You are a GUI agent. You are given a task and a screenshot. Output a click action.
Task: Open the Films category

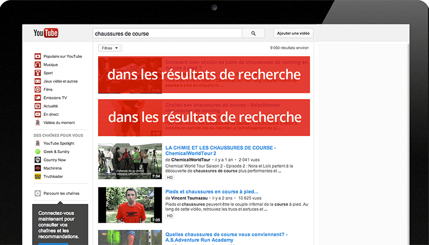coord(48,90)
